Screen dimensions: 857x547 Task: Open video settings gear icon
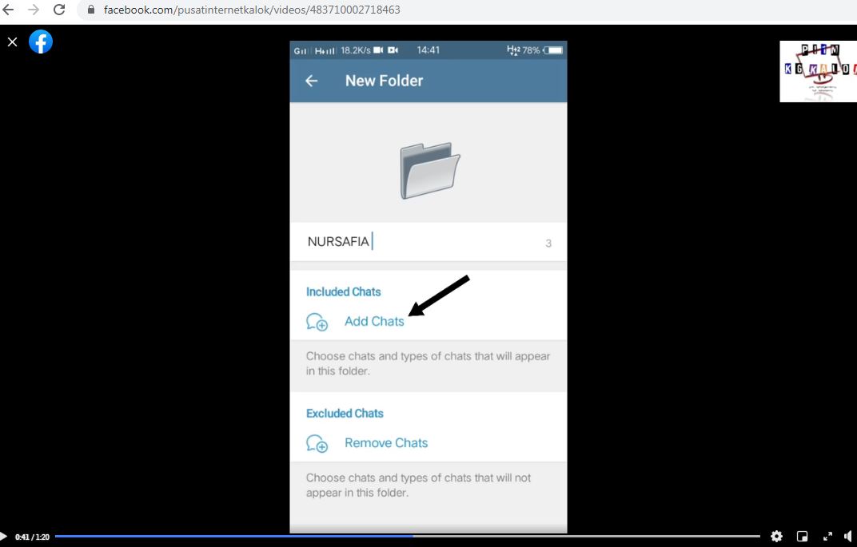[776, 537]
